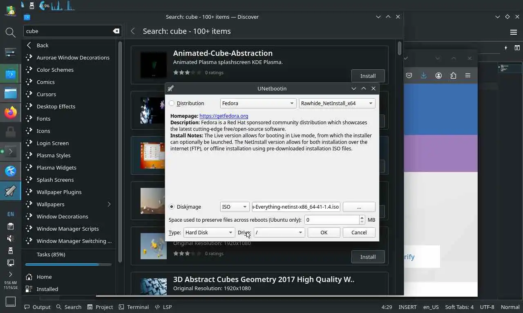Screen dimensions: 523x313
Task: Switch to Discover in task panel
Action: coord(11,74)
